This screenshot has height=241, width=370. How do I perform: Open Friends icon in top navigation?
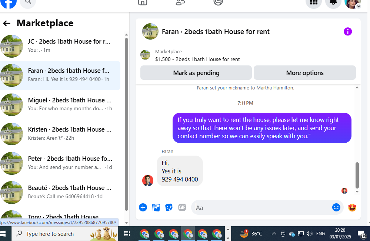point(180,2)
